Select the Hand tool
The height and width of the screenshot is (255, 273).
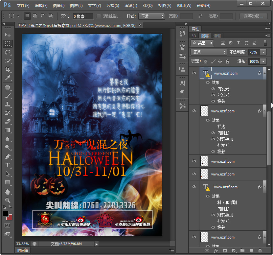tap(7, 192)
